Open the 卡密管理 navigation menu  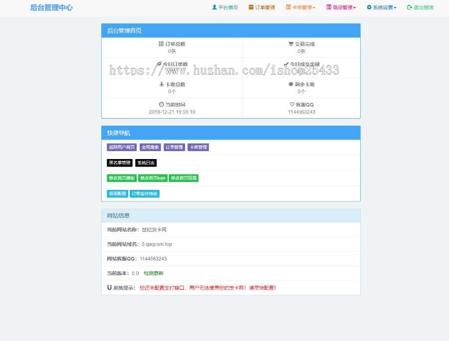coord(301,7)
